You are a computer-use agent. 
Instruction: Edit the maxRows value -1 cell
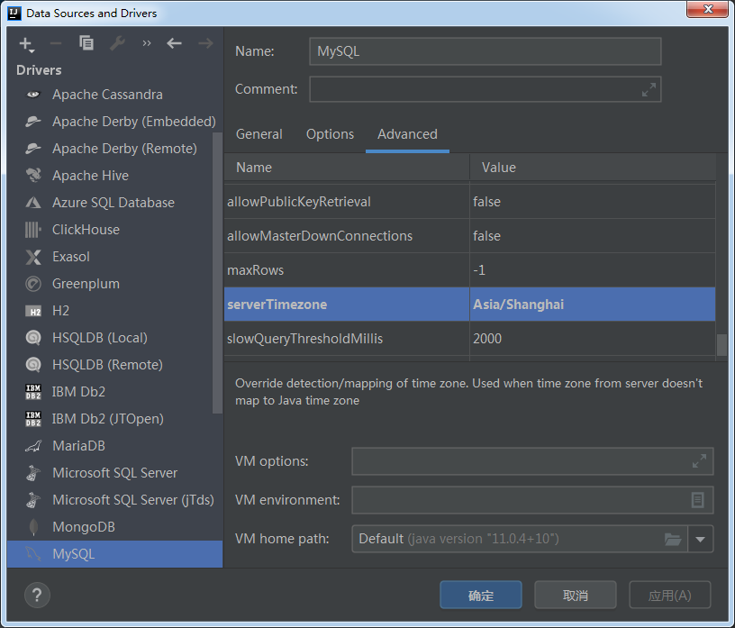[593, 270]
